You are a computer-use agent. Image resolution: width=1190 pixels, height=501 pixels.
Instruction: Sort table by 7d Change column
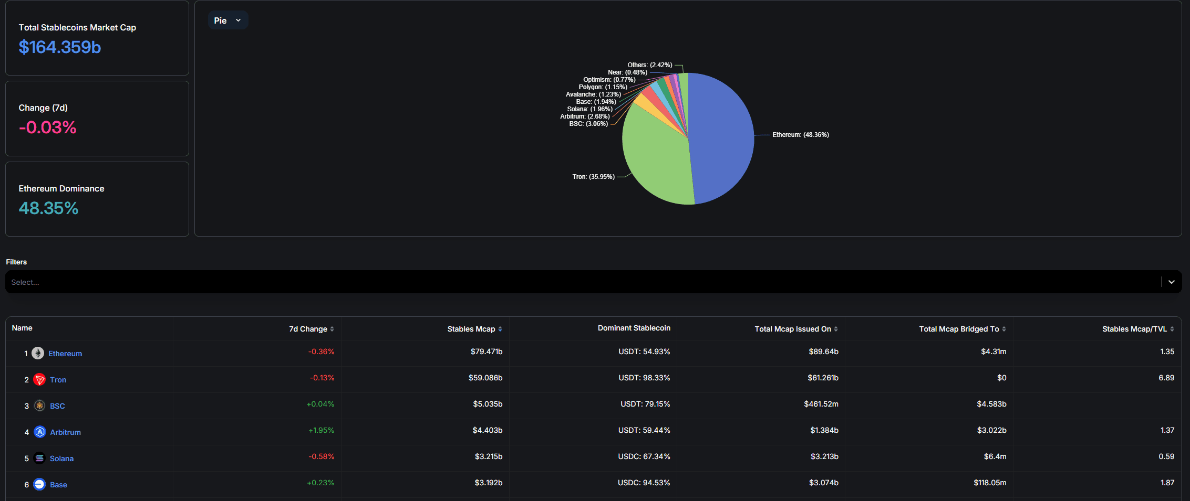(311, 329)
